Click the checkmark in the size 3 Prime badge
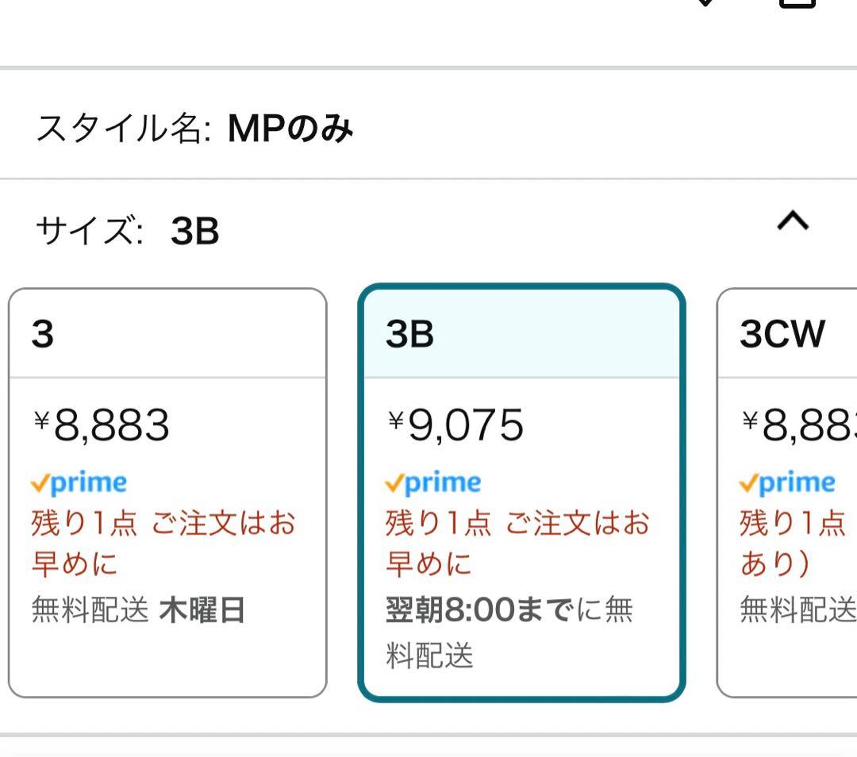This screenshot has height=757, width=857. coord(41,481)
